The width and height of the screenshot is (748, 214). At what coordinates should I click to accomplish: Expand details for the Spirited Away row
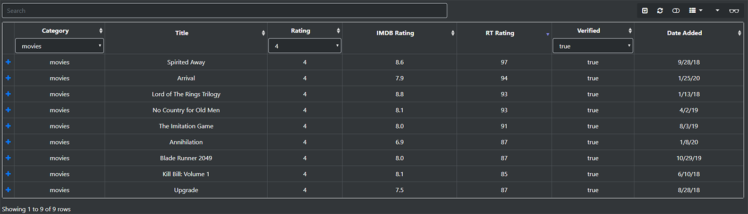(x=8, y=62)
